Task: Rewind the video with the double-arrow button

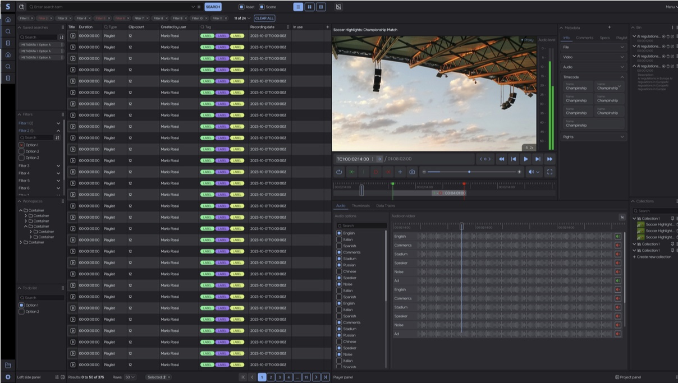Action: pos(501,159)
